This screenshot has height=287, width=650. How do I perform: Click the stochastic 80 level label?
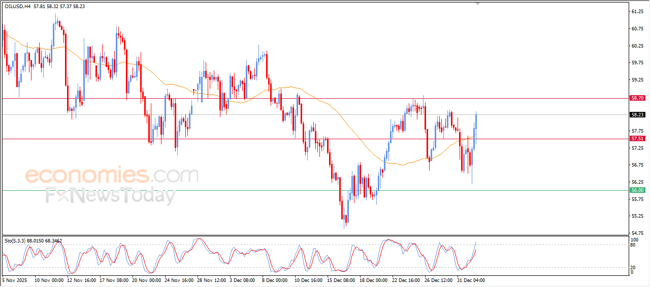click(633, 245)
